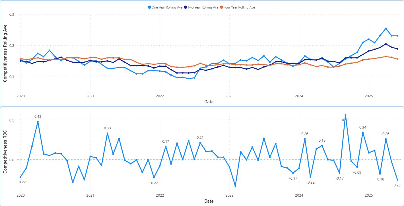Image resolution: width=404 pixels, height=206 pixels.
Task: Select the 0.17 data point in 2022
Action: click(166, 146)
